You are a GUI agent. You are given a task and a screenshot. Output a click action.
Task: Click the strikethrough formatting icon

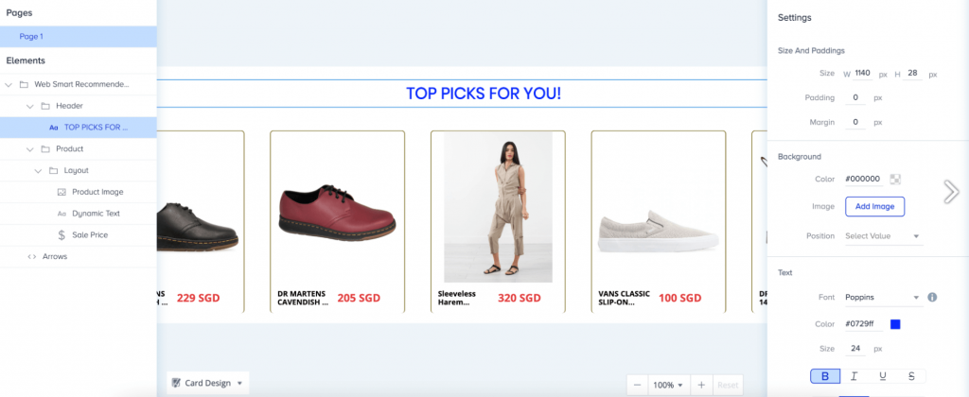911,376
